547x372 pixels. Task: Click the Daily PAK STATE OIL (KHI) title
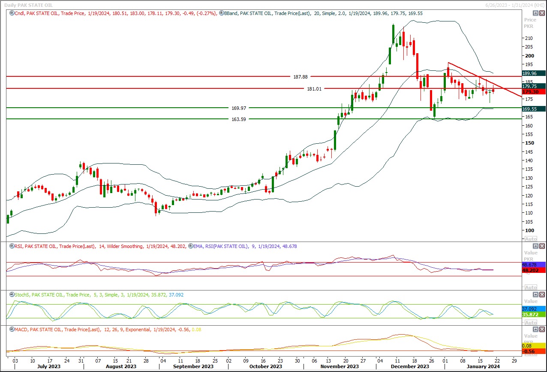[28, 5]
